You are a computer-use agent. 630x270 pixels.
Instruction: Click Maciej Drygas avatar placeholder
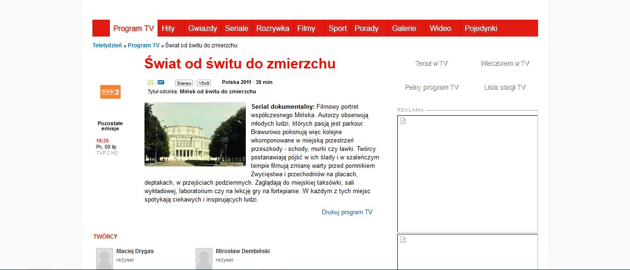105,259
